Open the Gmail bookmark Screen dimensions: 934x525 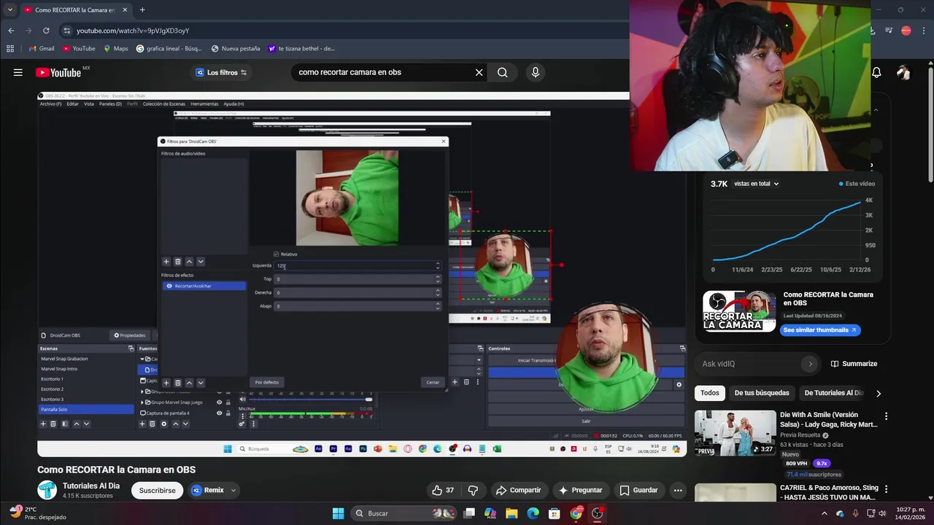point(41,49)
